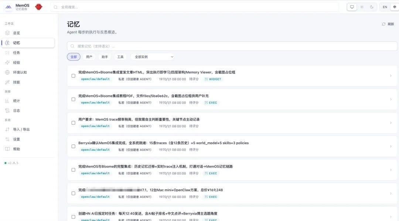This screenshot has width=399, height=221.
Task: Click openclaw/default tag on 宣发文章HTML row
Action: [x=95, y=79]
